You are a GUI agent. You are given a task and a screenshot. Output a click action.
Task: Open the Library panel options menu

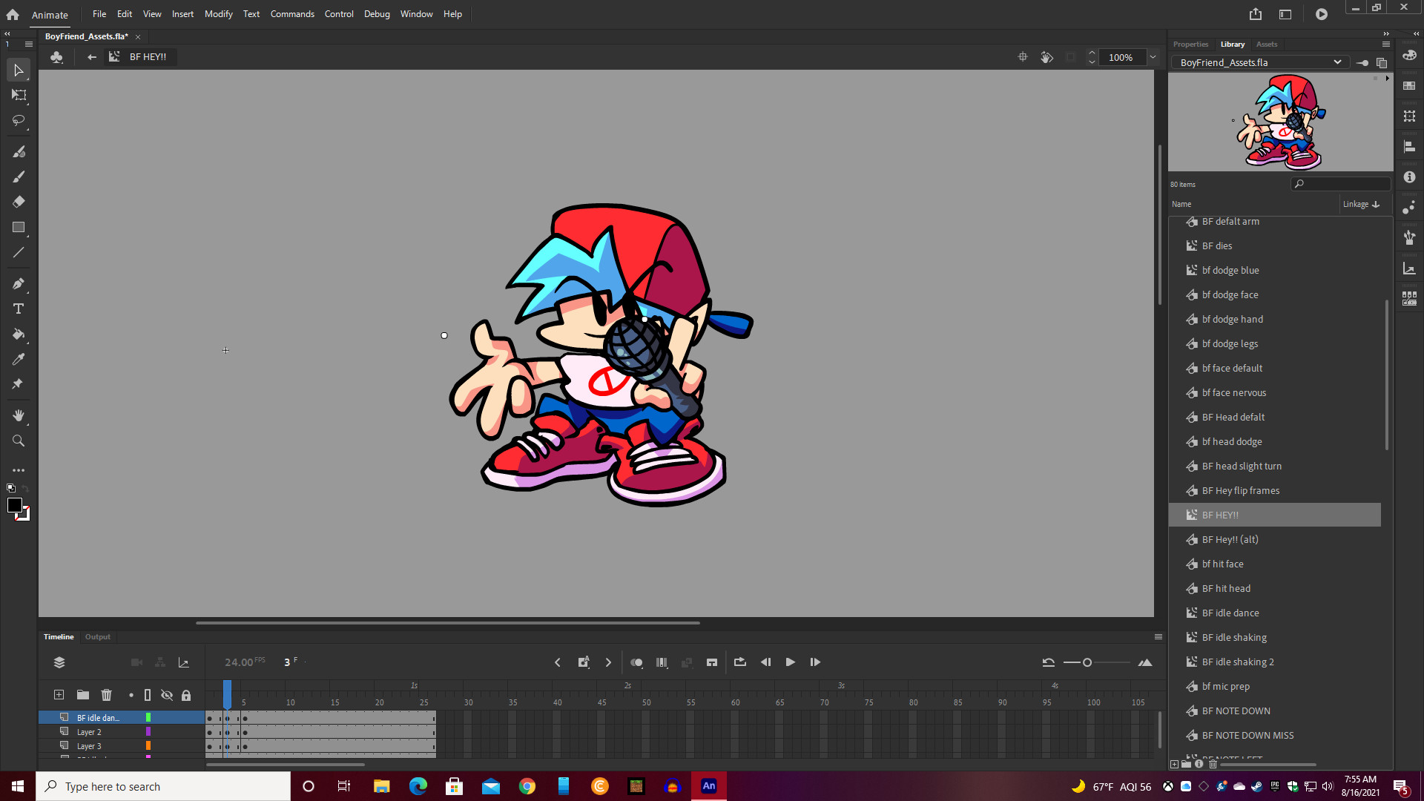tap(1385, 44)
